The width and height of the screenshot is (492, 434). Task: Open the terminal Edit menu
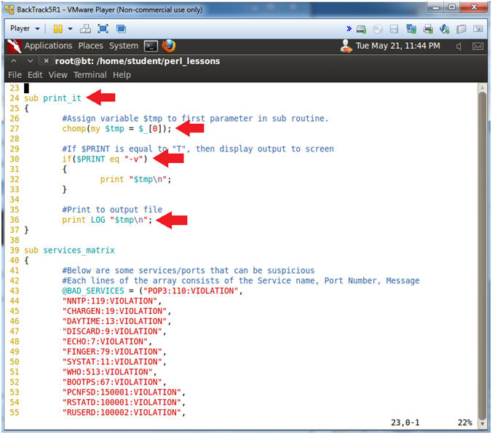coord(35,75)
